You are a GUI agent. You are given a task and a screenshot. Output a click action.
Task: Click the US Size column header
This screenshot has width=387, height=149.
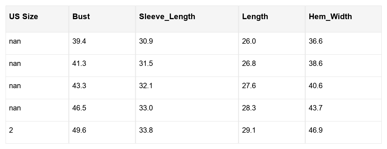click(23, 17)
